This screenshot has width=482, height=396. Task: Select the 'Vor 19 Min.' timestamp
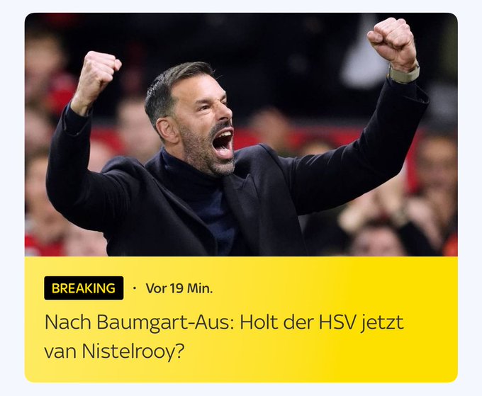point(179,288)
